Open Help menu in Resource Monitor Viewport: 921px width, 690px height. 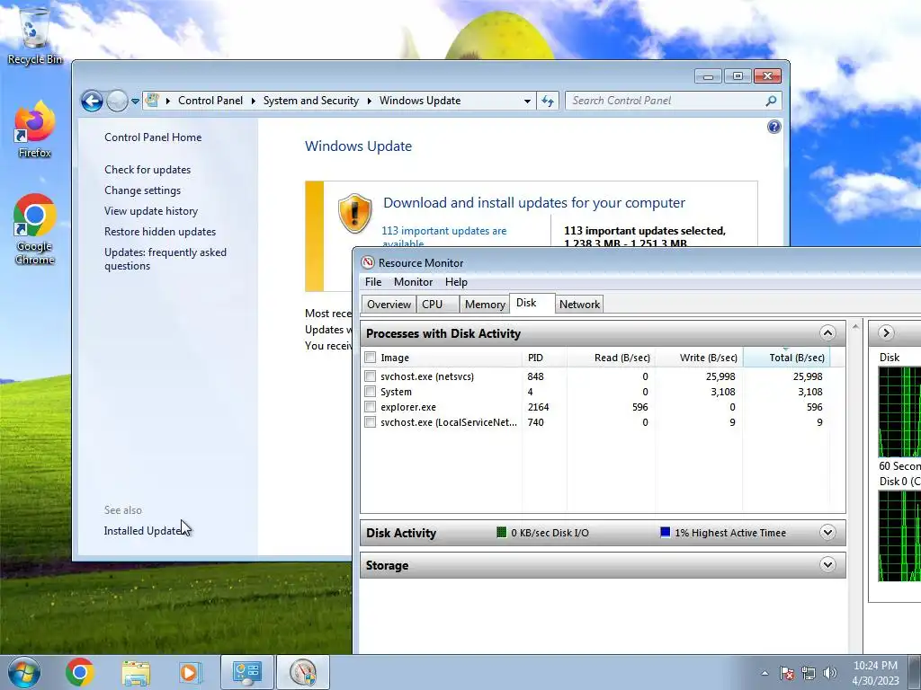coord(456,281)
